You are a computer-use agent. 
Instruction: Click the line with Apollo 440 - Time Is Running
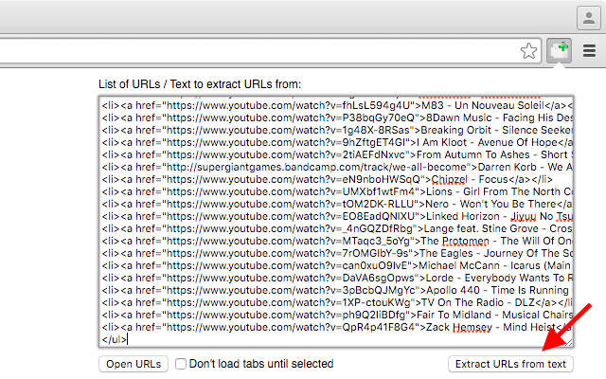pos(337,291)
